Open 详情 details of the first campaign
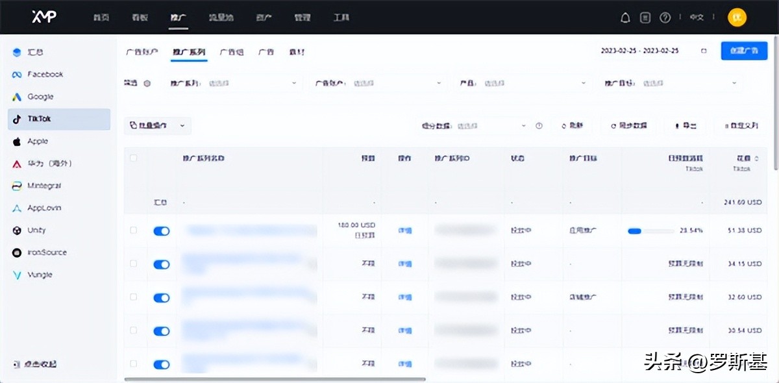The height and width of the screenshot is (383, 779). [404, 230]
